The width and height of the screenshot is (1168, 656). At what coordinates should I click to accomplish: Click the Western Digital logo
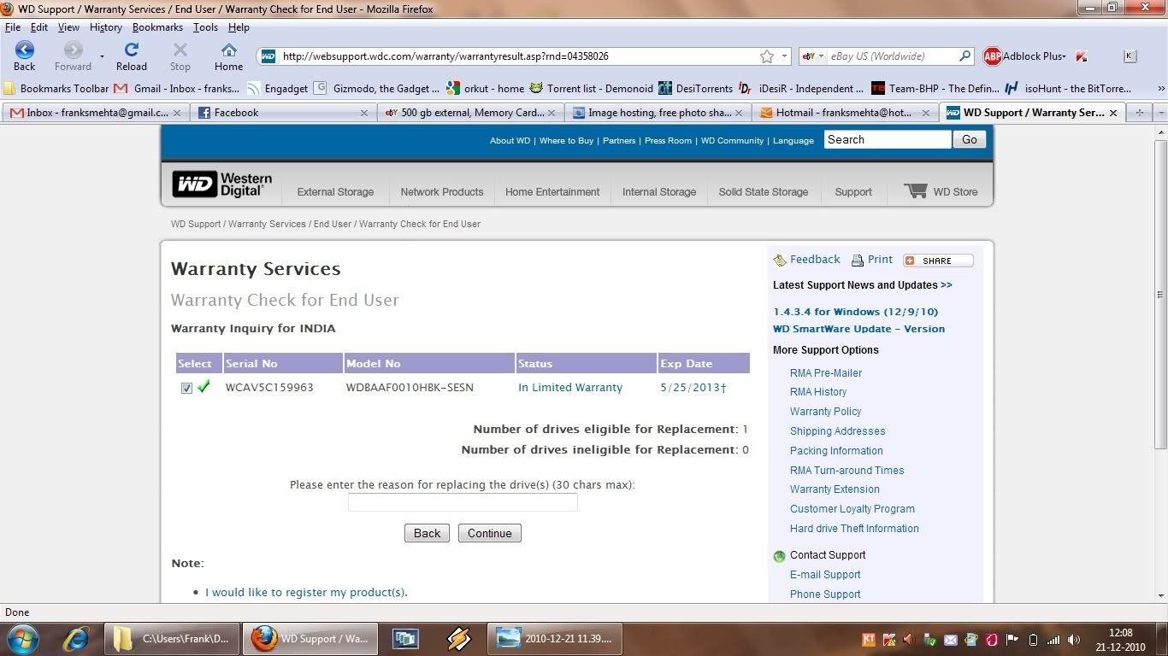point(222,184)
